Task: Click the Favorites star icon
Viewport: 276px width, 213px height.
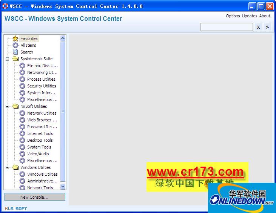Action: coord(15,38)
